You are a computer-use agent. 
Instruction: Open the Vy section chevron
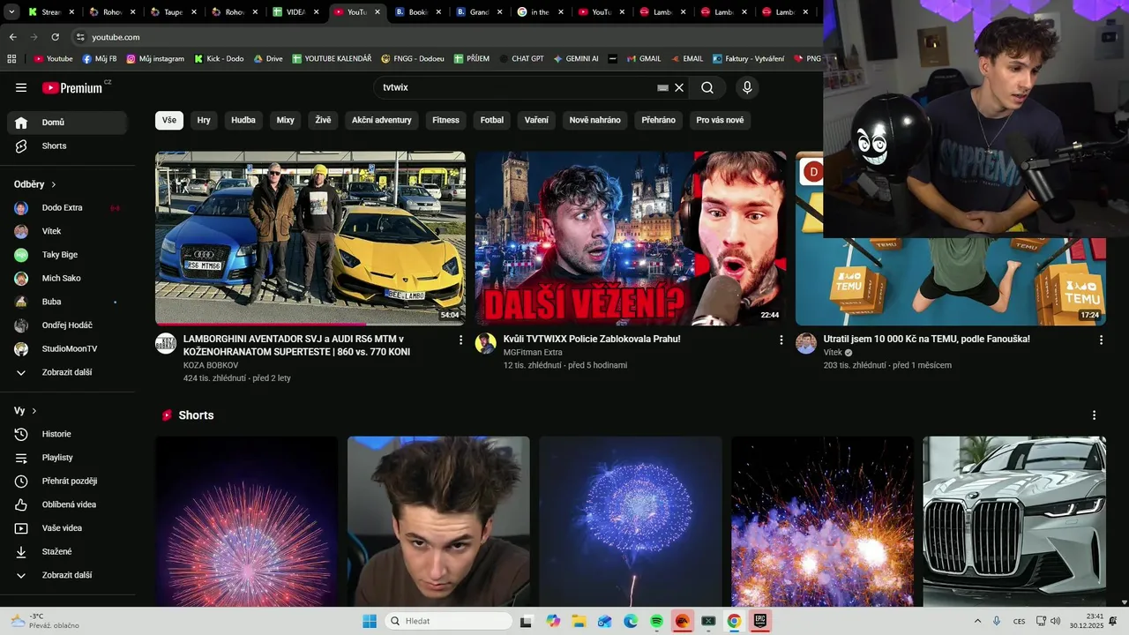[34, 411]
